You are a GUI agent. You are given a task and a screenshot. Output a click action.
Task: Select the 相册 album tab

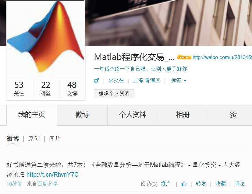tap(183, 115)
